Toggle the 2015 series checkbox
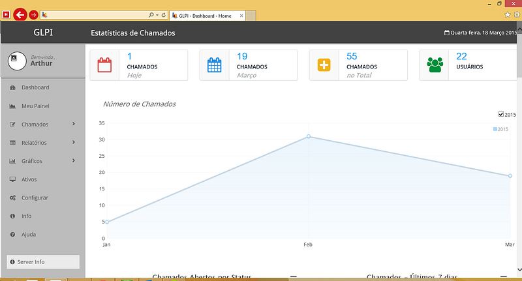The width and height of the screenshot is (522, 281). (501, 114)
